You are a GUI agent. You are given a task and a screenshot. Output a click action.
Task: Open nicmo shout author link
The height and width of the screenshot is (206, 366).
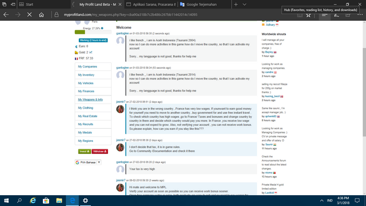[269, 173]
